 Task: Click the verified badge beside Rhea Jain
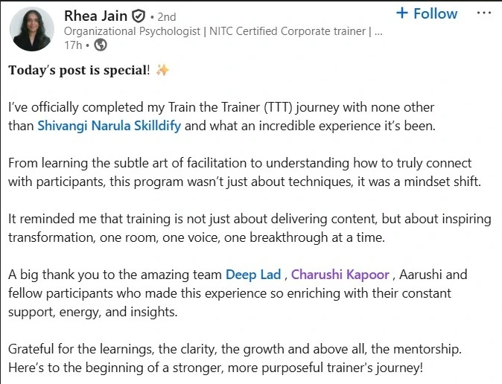coord(139,16)
